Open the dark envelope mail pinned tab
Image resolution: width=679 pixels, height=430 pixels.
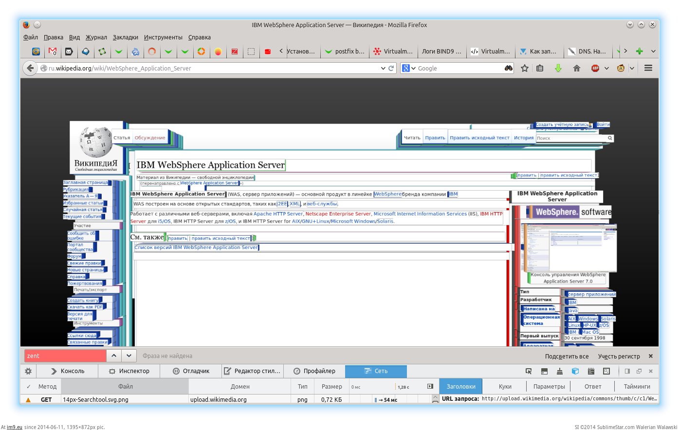tap(69, 51)
